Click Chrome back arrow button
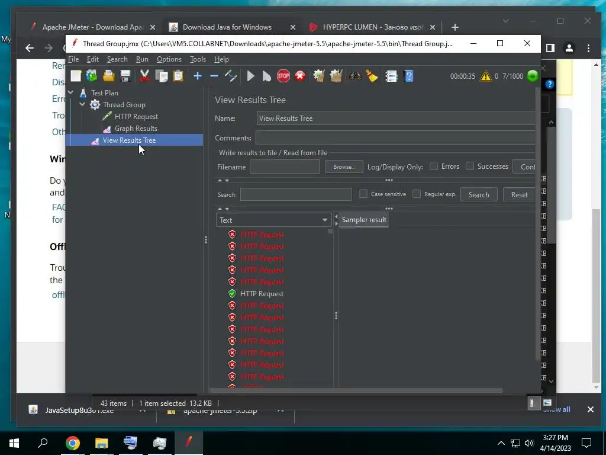The width and height of the screenshot is (606, 455). [30, 48]
